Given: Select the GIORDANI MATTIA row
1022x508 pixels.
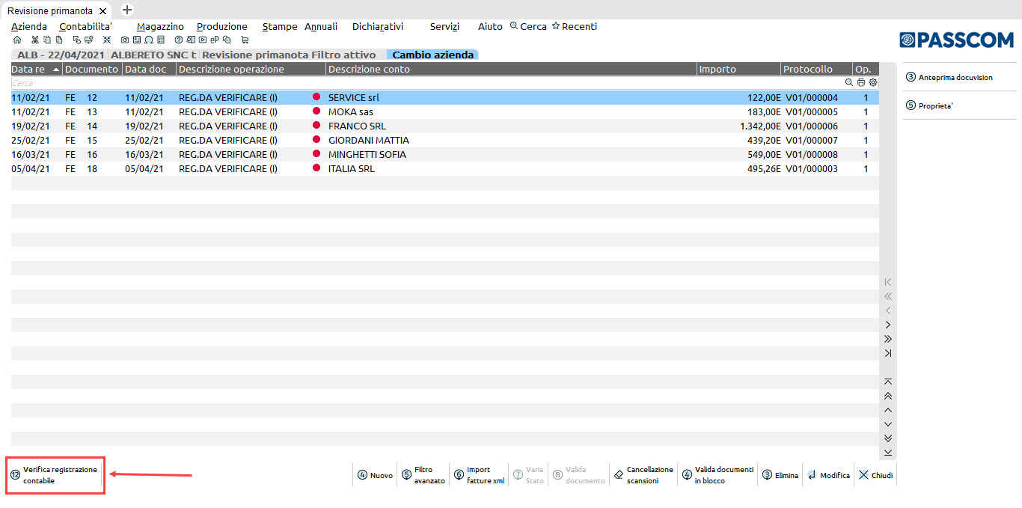Looking at the screenshot, I should pos(368,141).
